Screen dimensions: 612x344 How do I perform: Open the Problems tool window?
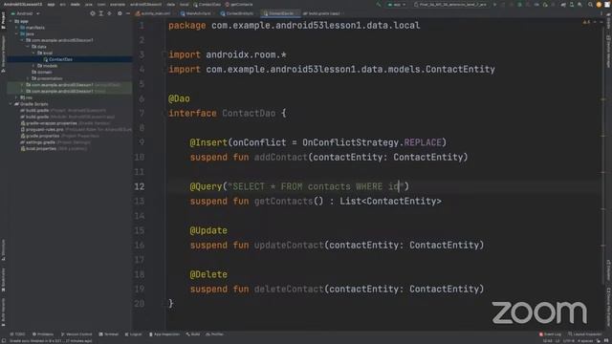(x=43, y=334)
